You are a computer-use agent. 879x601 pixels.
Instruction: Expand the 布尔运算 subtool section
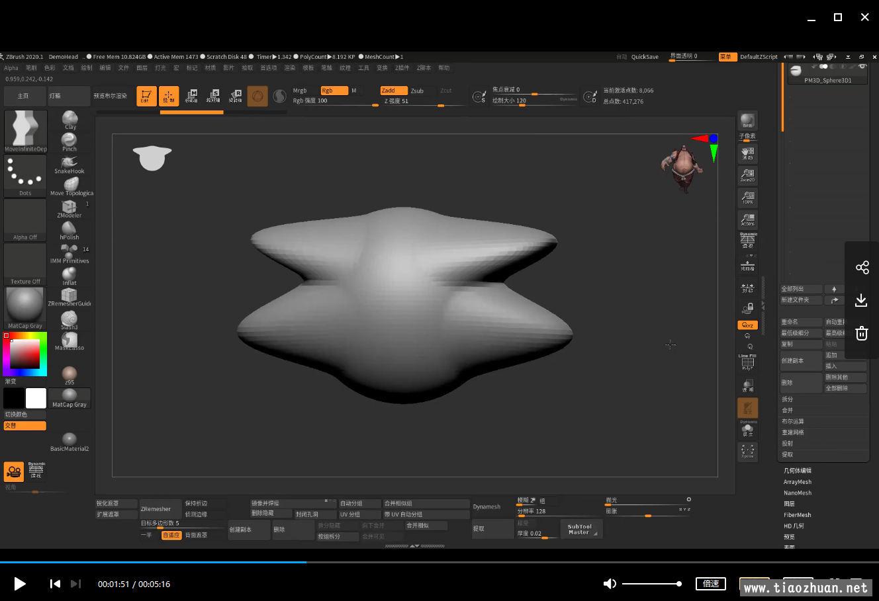click(792, 421)
